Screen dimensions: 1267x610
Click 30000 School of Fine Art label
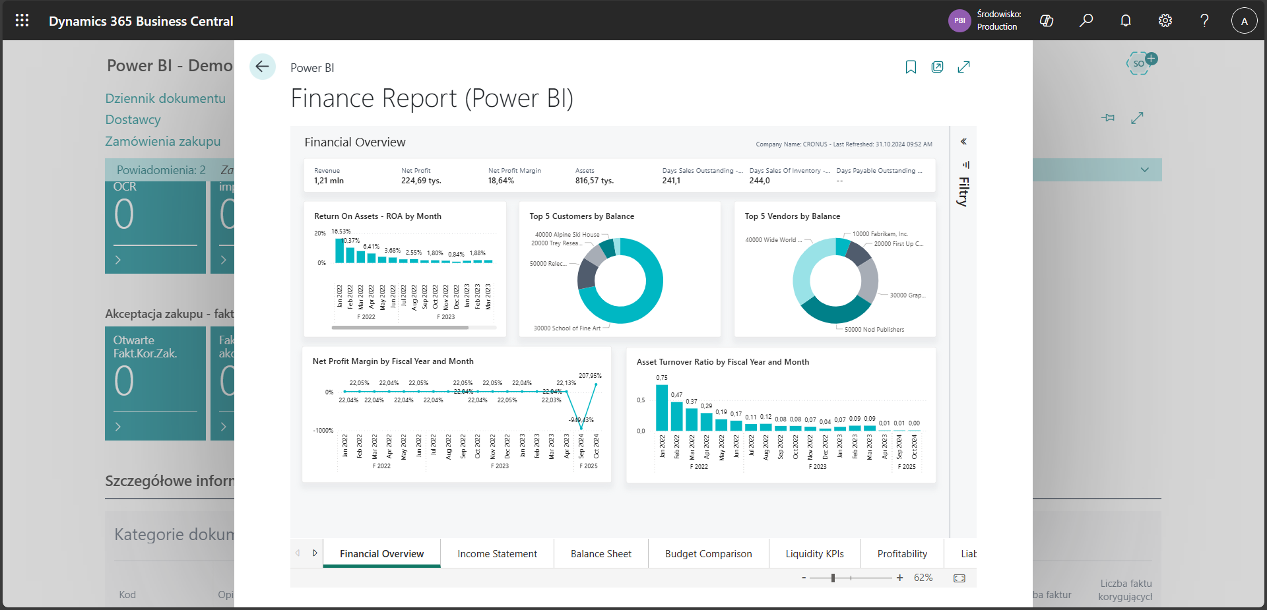tap(567, 328)
